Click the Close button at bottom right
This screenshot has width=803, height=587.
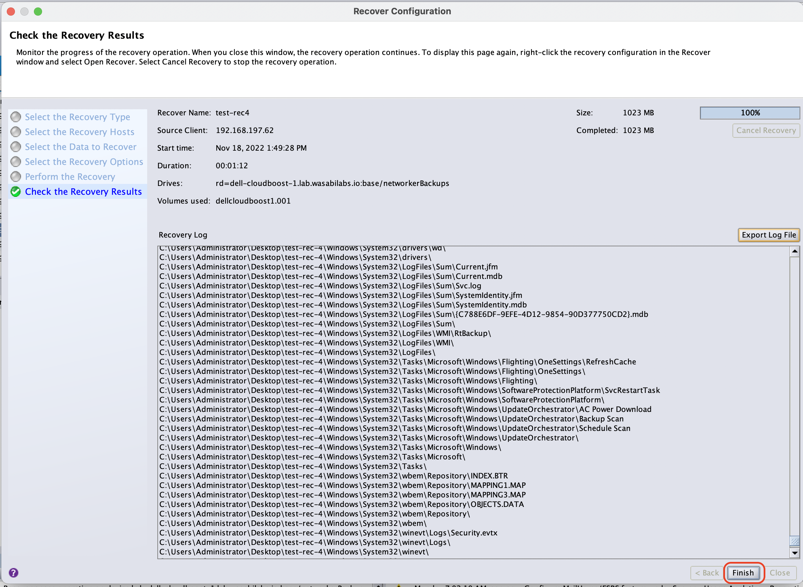(780, 573)
